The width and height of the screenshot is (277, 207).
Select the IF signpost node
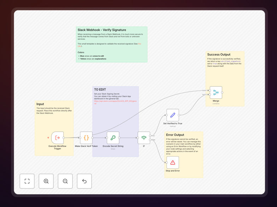click(144, 138)
